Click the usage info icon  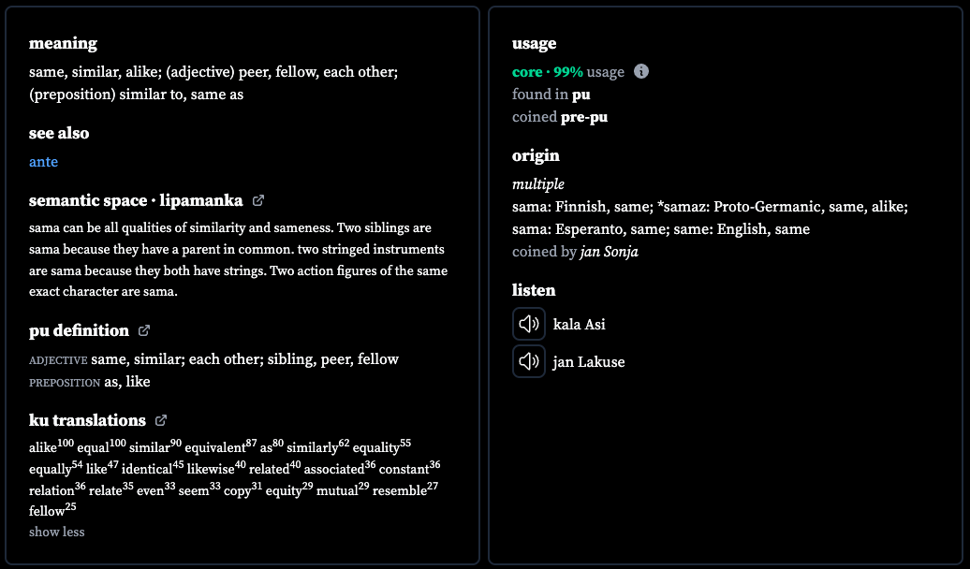point(641,72)
